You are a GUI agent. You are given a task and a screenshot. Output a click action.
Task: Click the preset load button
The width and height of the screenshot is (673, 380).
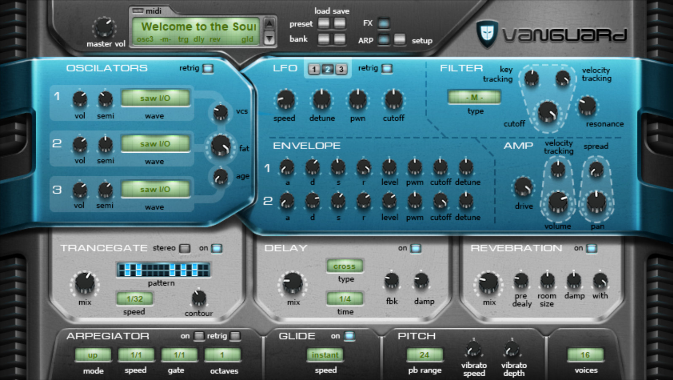324,23
